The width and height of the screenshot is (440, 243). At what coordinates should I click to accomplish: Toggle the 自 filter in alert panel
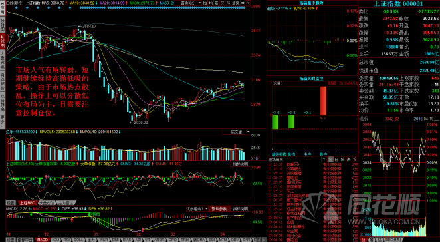[x=336, y=159]
